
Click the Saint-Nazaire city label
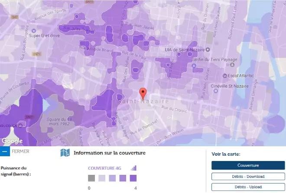point(143,101)
